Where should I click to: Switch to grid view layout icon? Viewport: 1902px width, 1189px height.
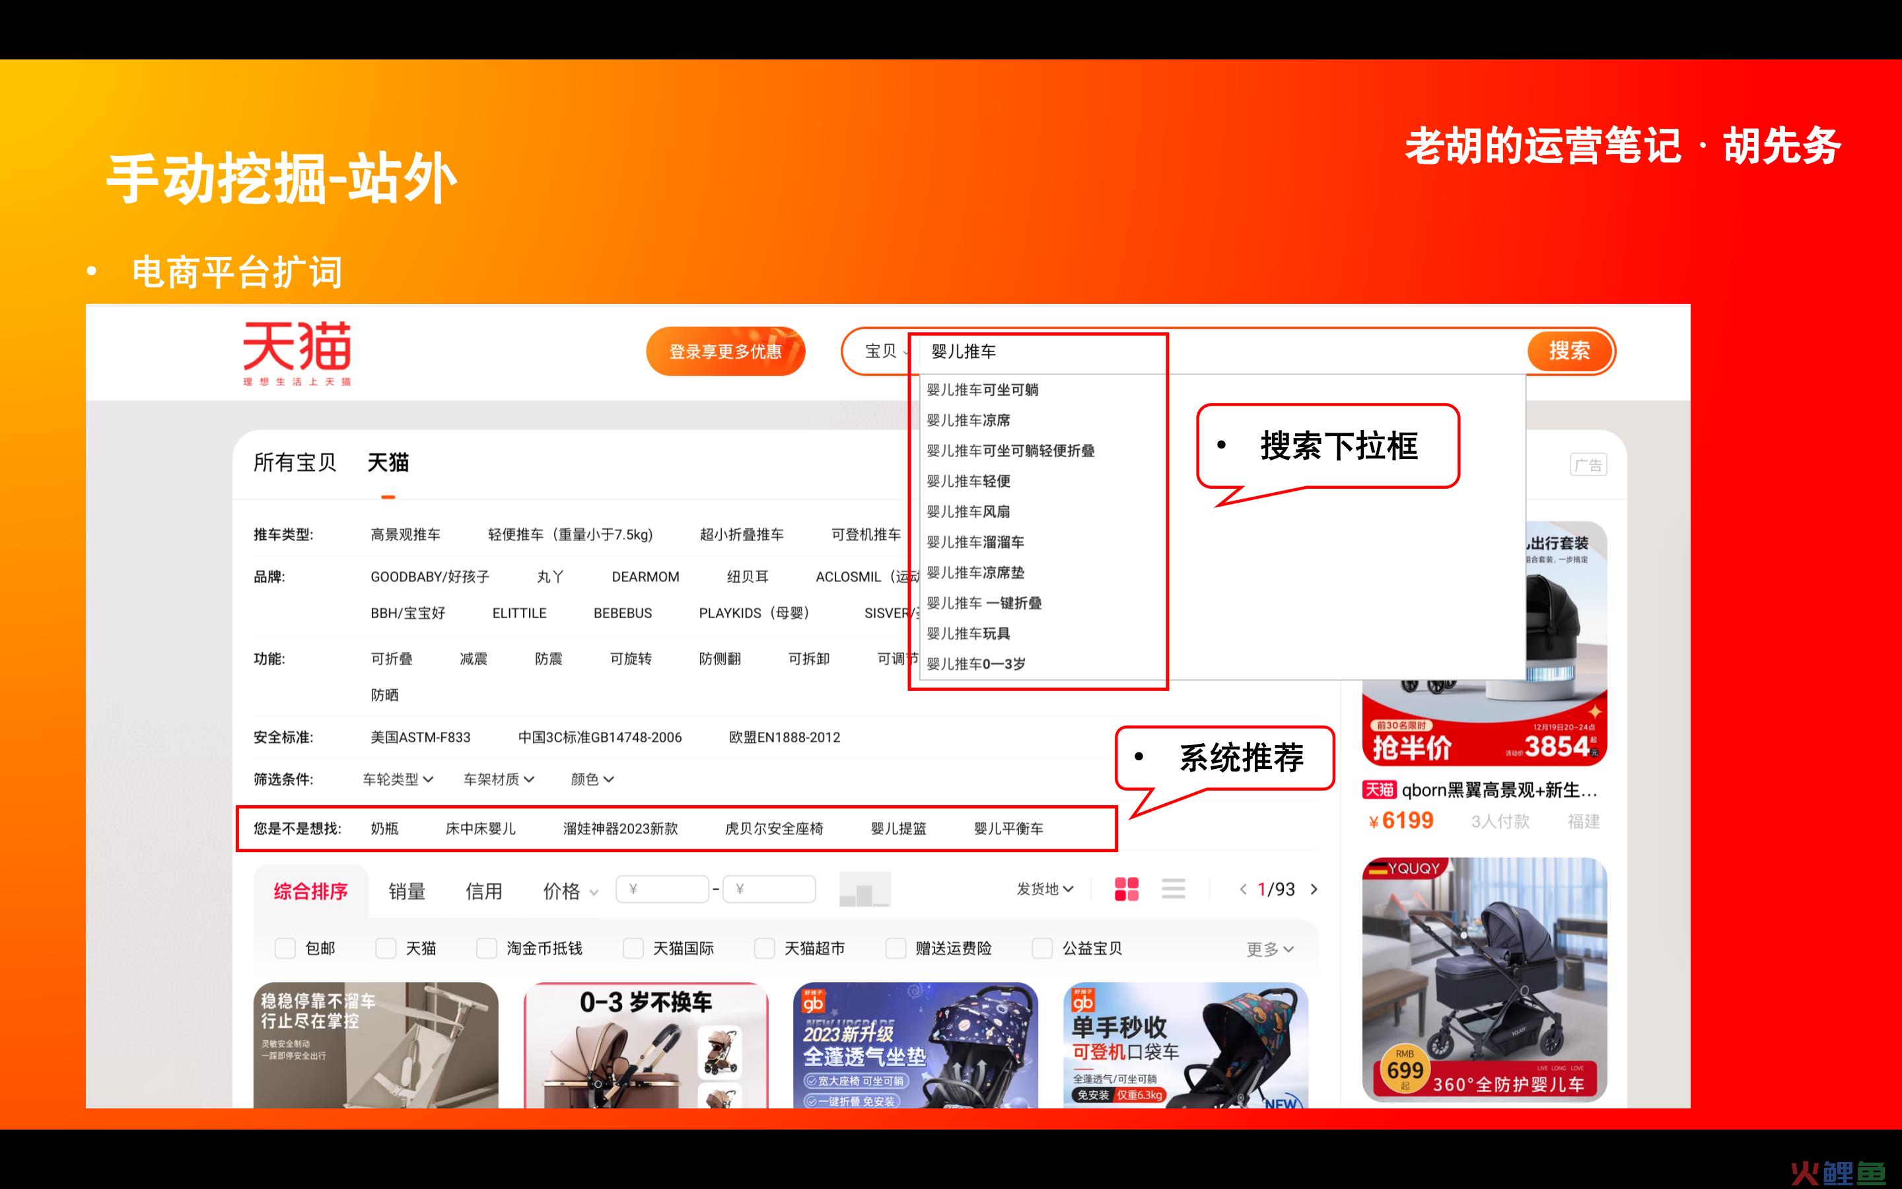click(x=1126, y=889)
